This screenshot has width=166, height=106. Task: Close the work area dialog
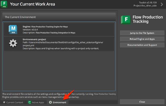(142, 102)
